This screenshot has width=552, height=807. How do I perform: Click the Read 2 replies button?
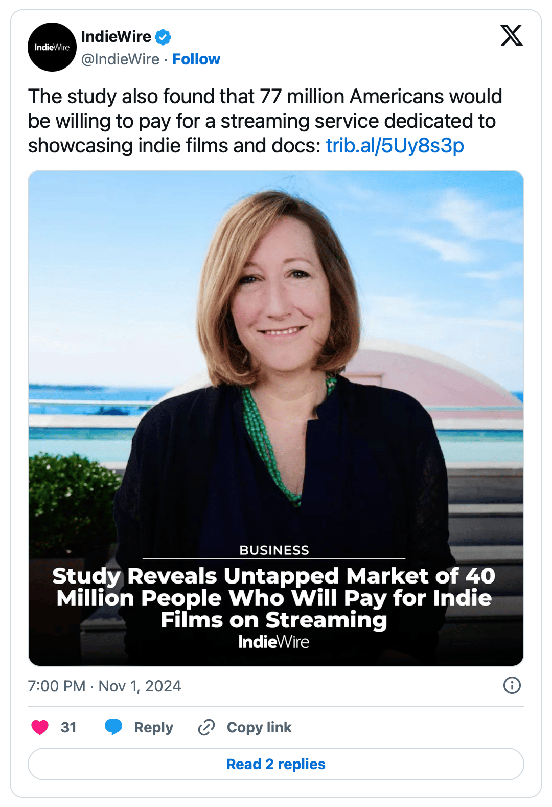point(276,764)
